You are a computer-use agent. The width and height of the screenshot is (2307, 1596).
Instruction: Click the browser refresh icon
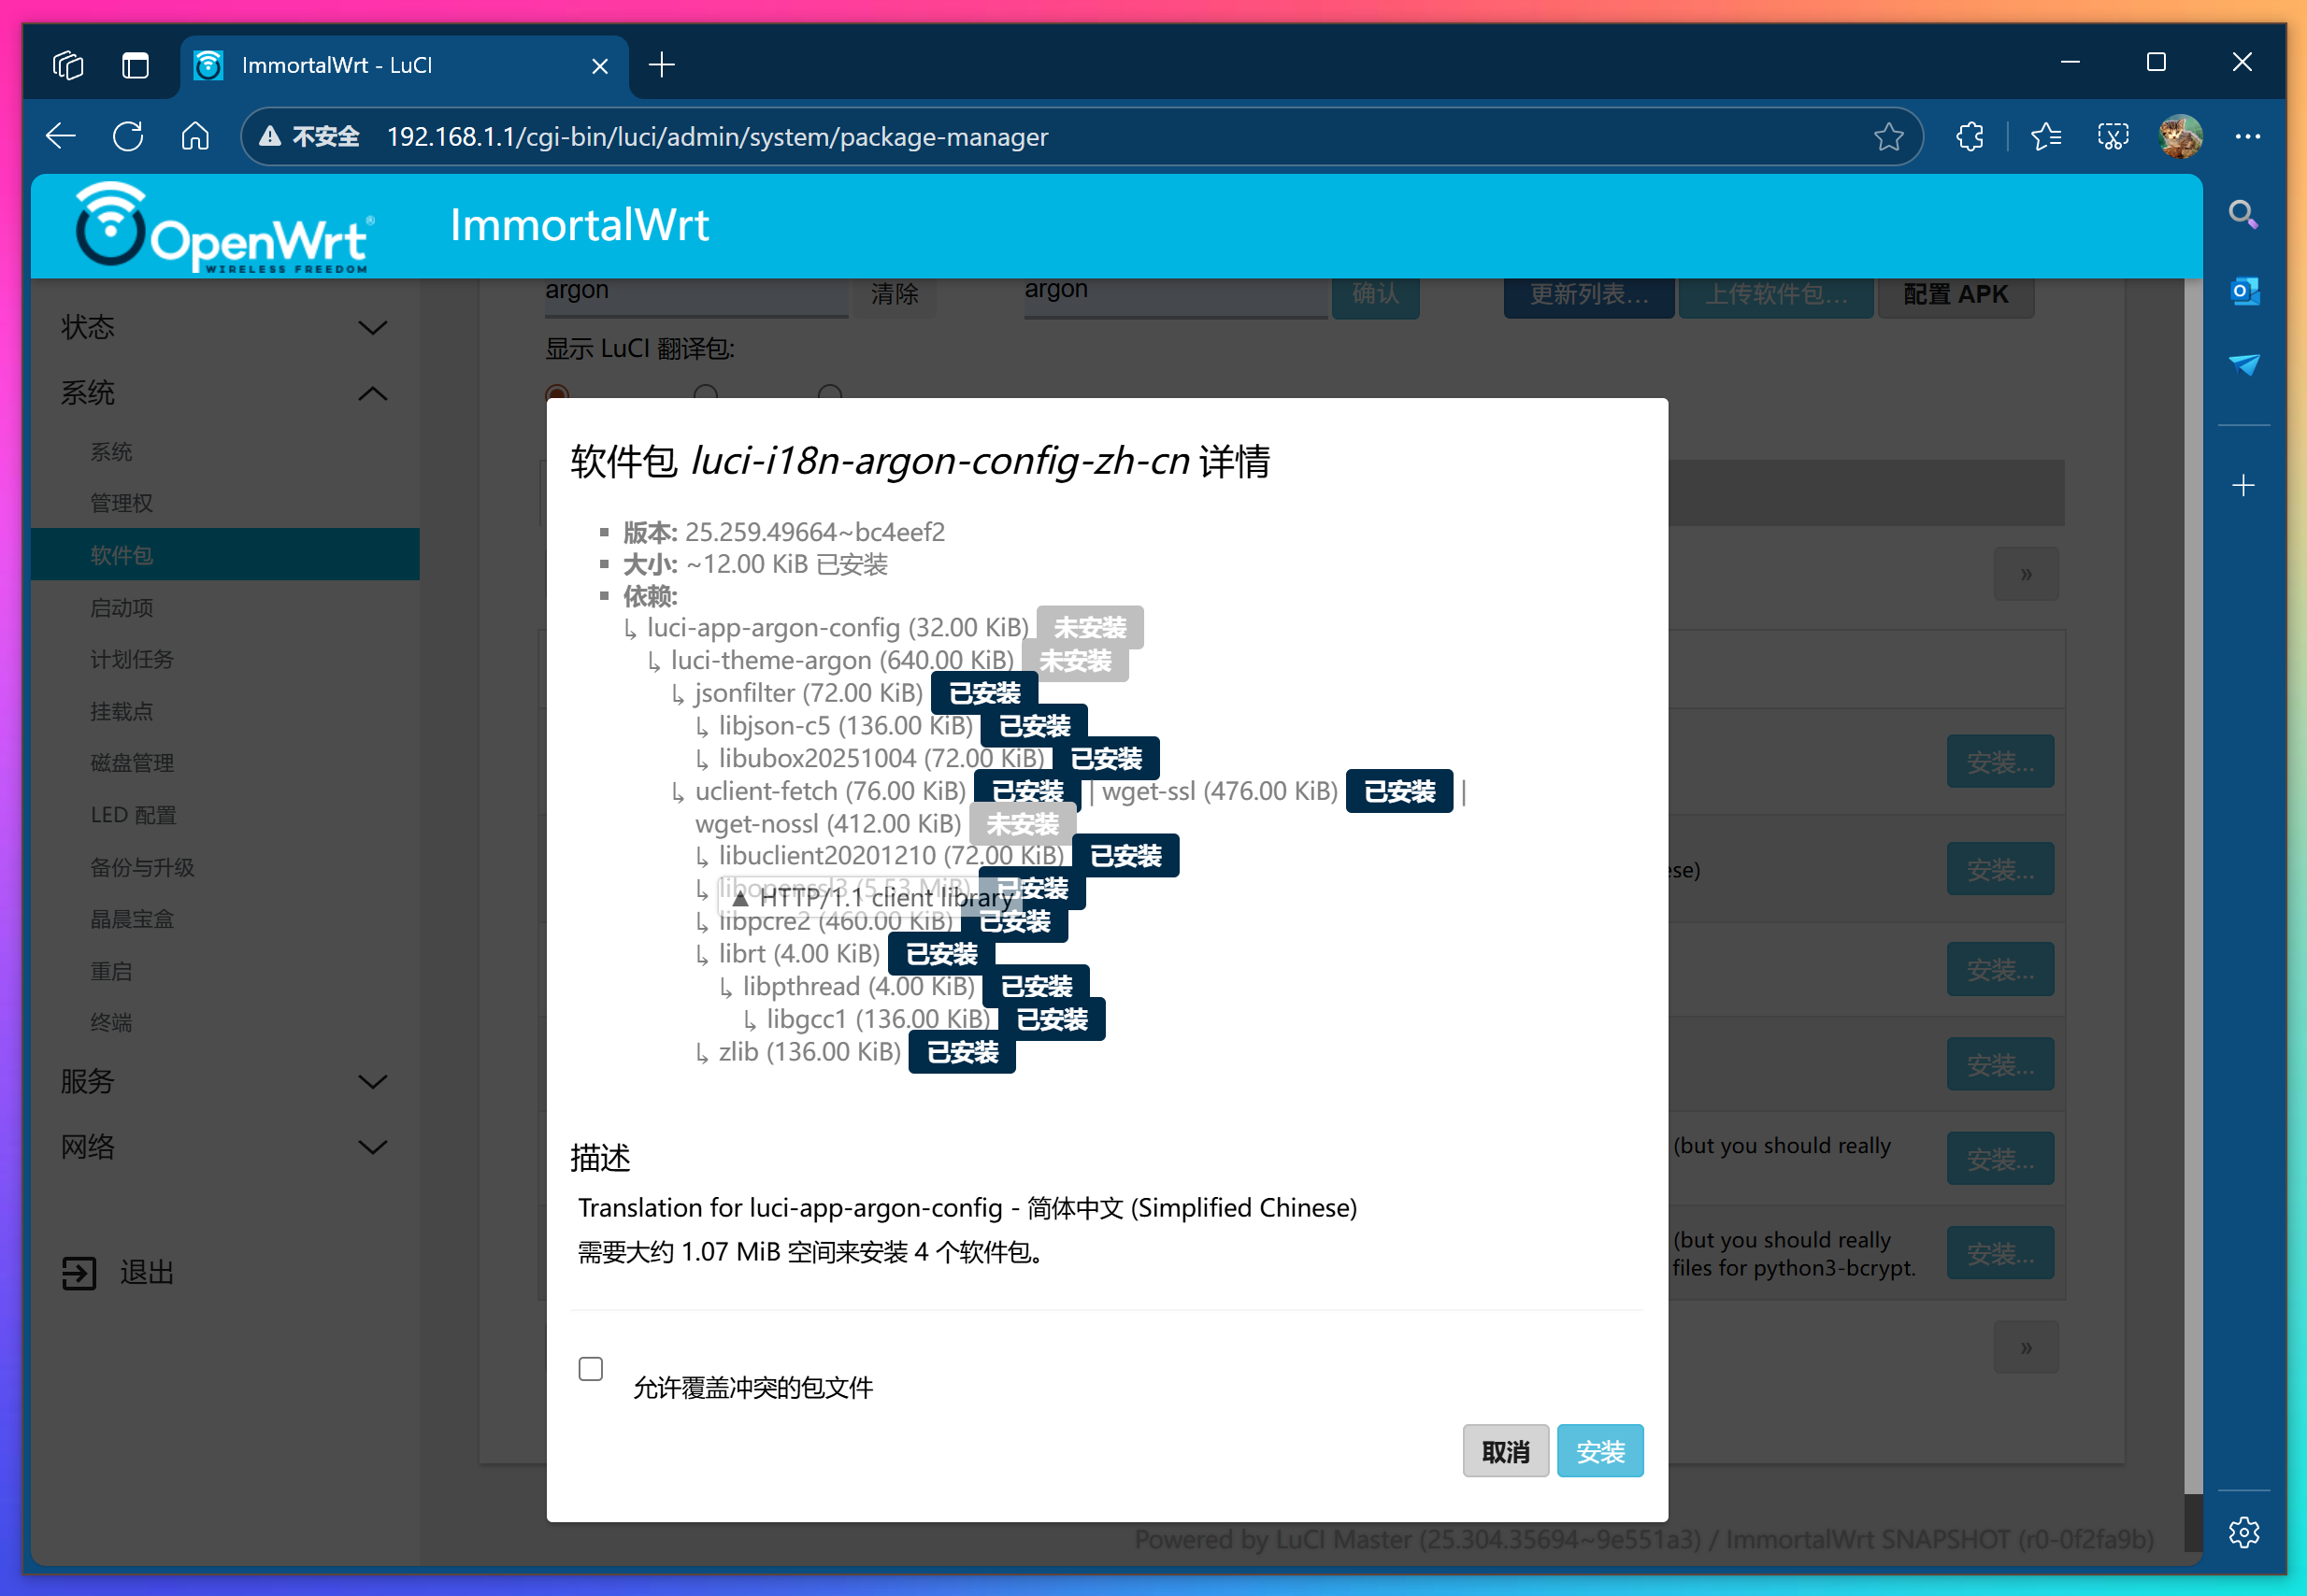(128, 136)
